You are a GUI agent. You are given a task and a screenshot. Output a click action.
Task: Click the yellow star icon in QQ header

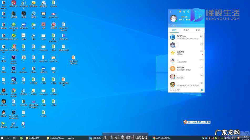point(180,12)
